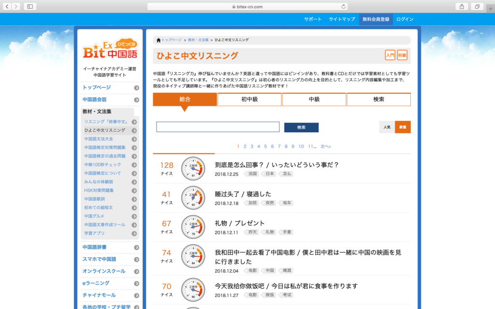Click accuracy gauge for 今天我给你做饭吧
This screenshot has height=309, width=495.
pyautogui.click(x=193, y=290)
